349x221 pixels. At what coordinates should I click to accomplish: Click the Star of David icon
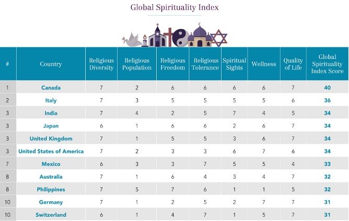point(219,38)
